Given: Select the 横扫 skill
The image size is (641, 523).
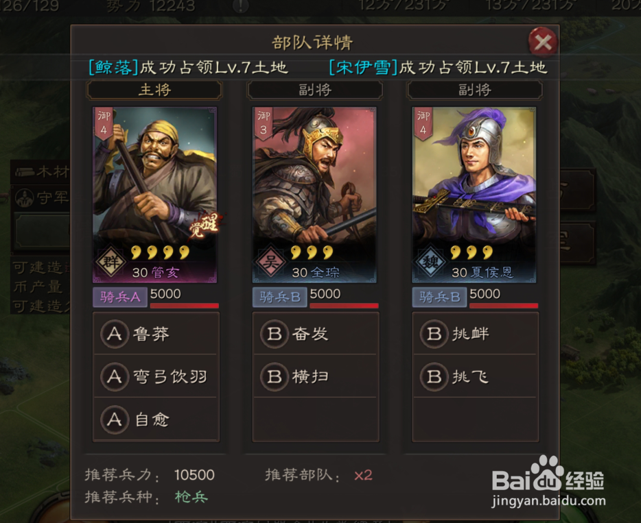Looking at the screenshot, I should click(x=316, y=376).
